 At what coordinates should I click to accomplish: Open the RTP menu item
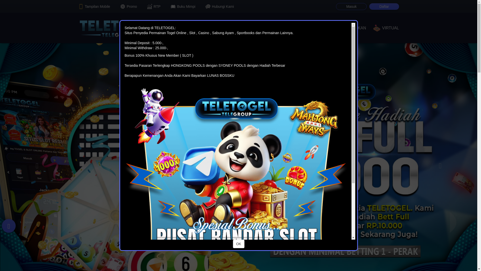(154, 7)
